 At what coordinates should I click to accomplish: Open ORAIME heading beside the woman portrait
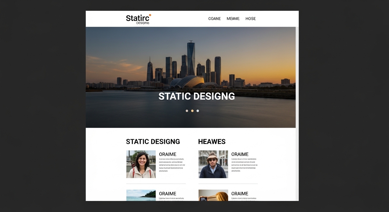pyautogui.click(x=167, y=154)
